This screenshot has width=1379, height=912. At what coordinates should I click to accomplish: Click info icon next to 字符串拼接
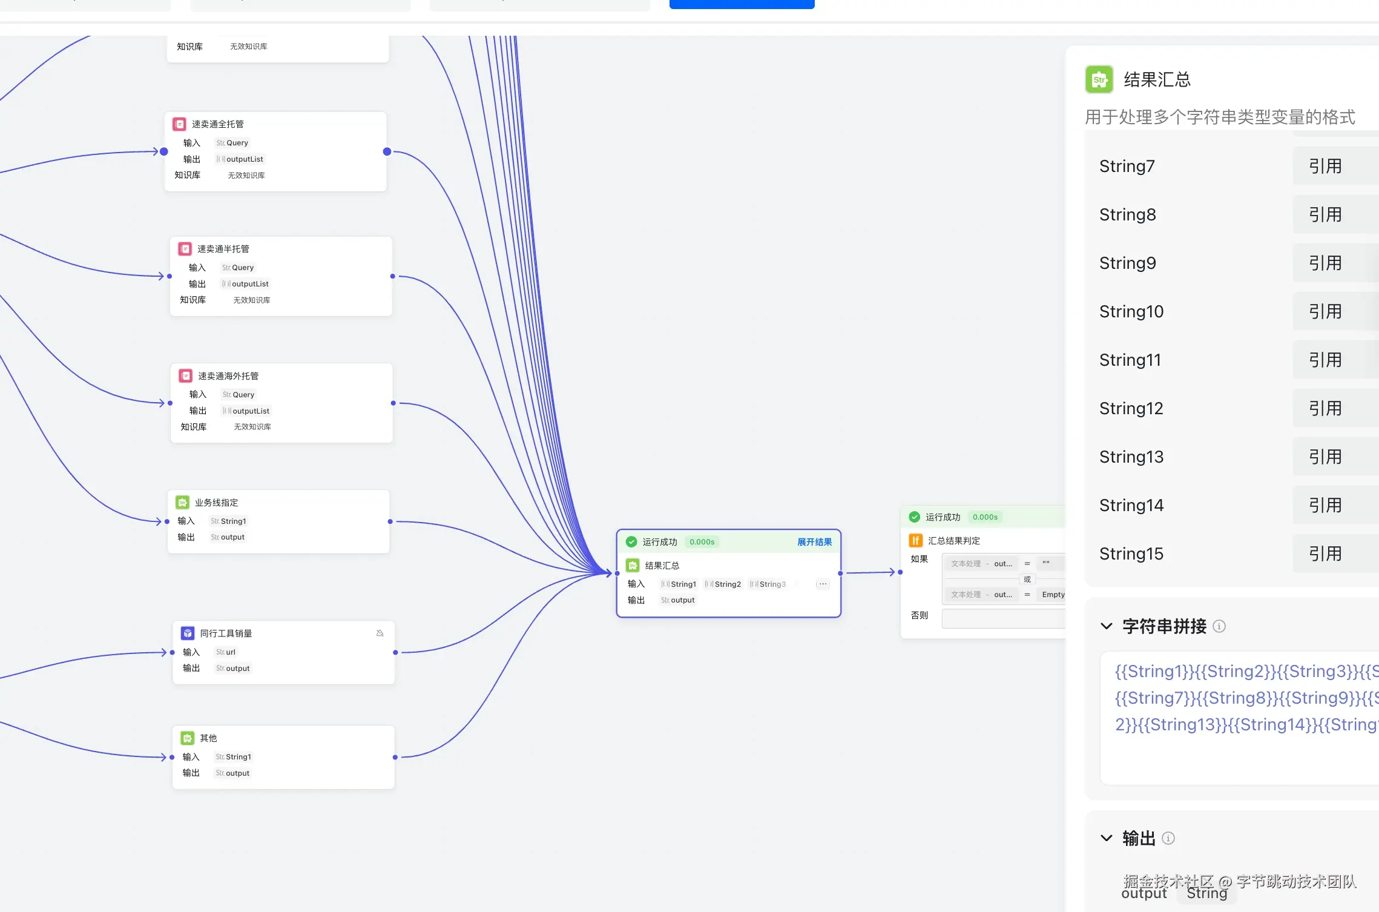1219,626
